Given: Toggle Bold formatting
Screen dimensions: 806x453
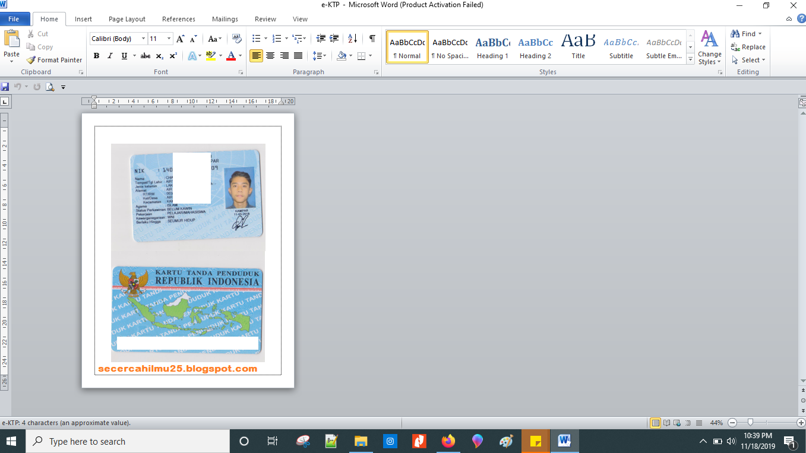Looking at the screenshot, I should coord(96,56).
